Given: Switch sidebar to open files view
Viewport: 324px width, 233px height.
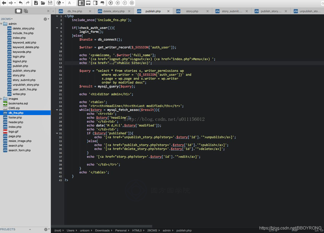Looking at the screenshot, I should 26,11.
